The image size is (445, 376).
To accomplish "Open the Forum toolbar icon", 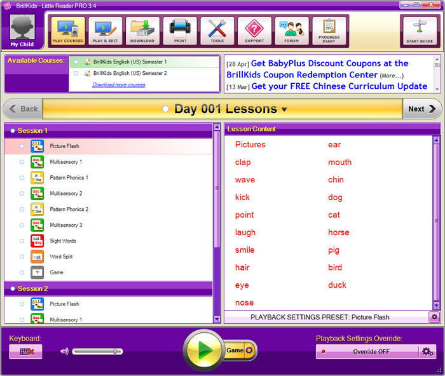I will [291, 31].
